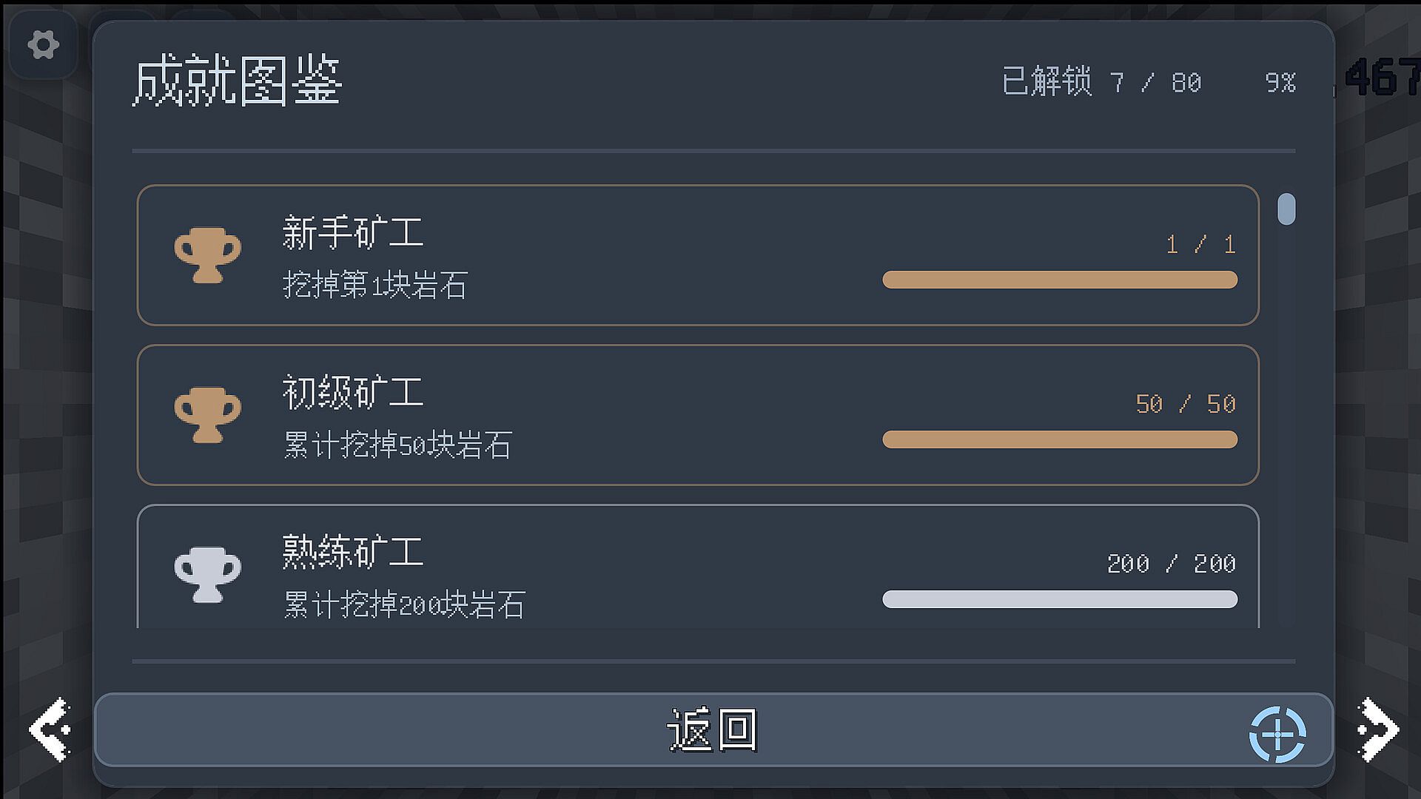Click the blue crosshair target icon
Image resolution: width=1421 pixels, height=799 pixels.
point(1277,734)
